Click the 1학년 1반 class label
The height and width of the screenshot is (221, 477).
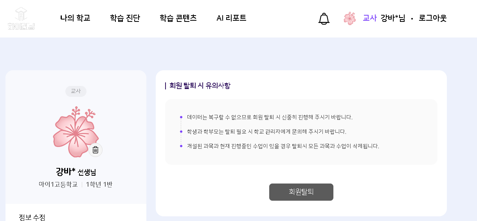(x=99, y=184)
